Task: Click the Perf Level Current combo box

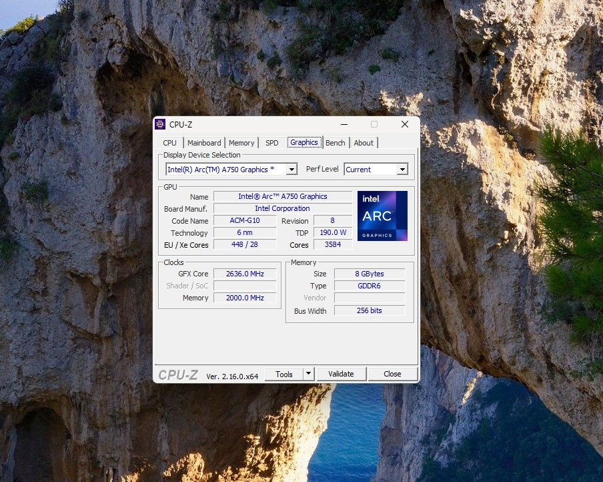Action: click(376, 170)
